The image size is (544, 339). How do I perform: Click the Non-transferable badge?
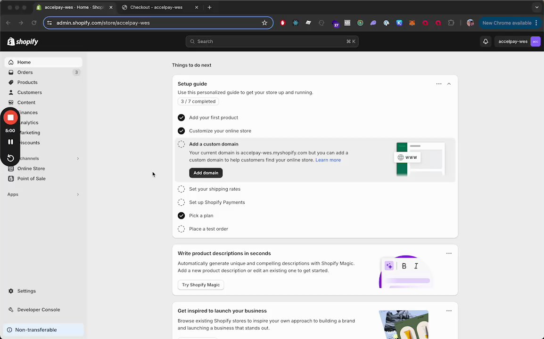(x=43, y=330)
